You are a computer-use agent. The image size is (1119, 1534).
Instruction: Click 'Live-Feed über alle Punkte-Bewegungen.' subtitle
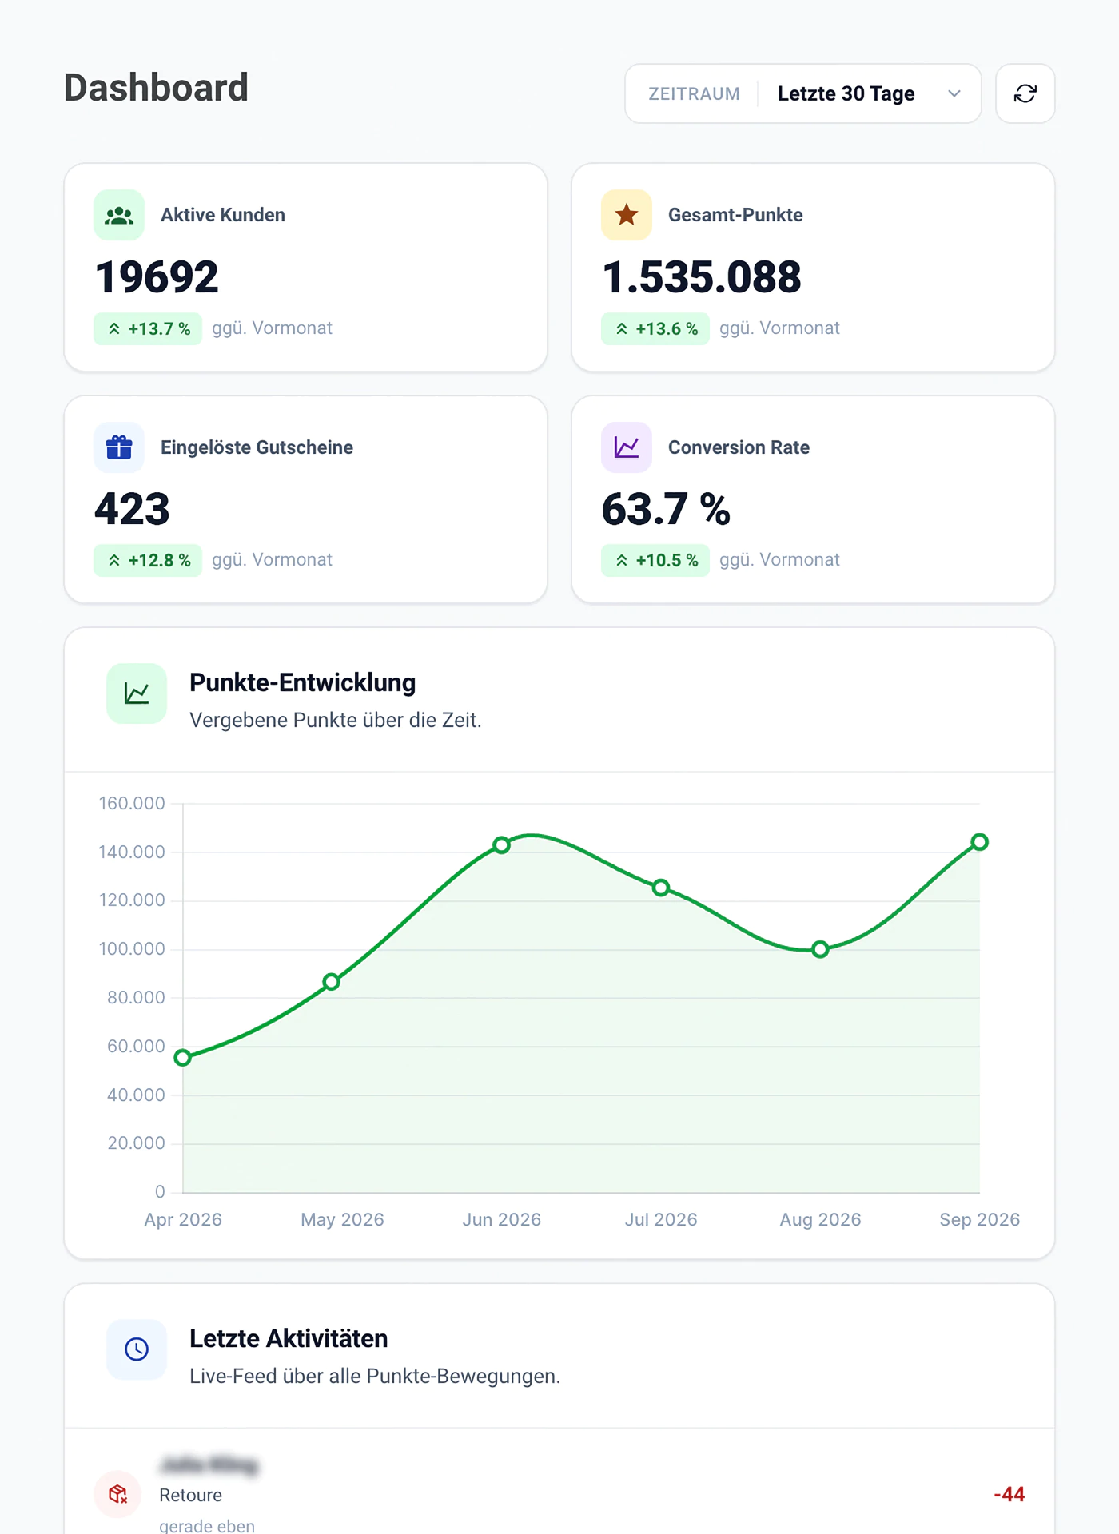(375, 1376)
